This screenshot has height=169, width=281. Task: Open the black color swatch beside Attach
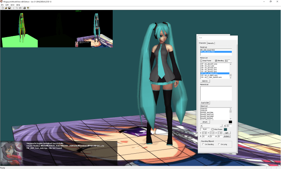pos(230,122)
